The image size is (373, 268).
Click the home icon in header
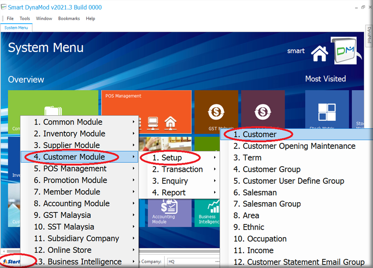coord(319,53)
